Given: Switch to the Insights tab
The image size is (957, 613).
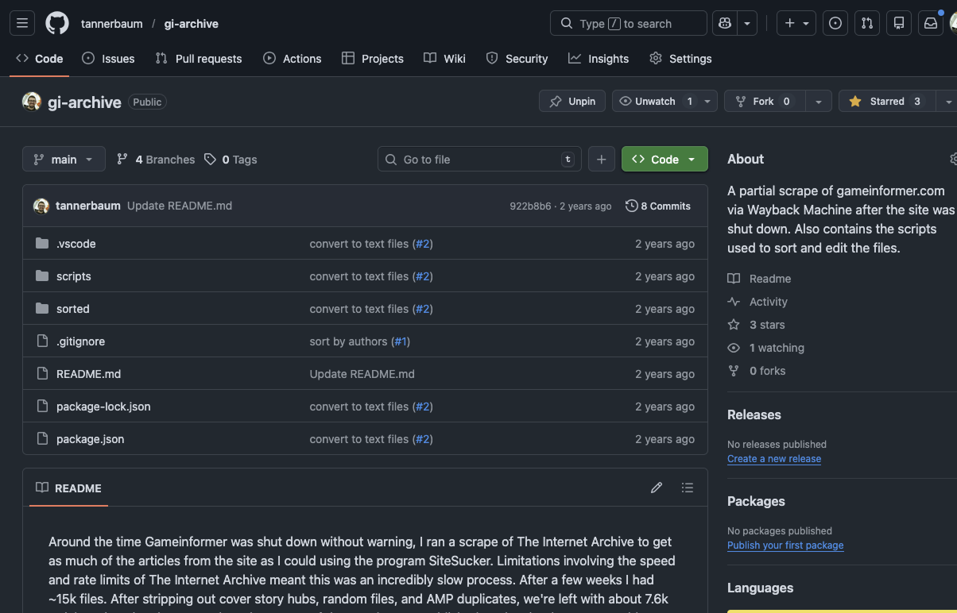Looking at the screenshot, I should [x=599, y=59].
